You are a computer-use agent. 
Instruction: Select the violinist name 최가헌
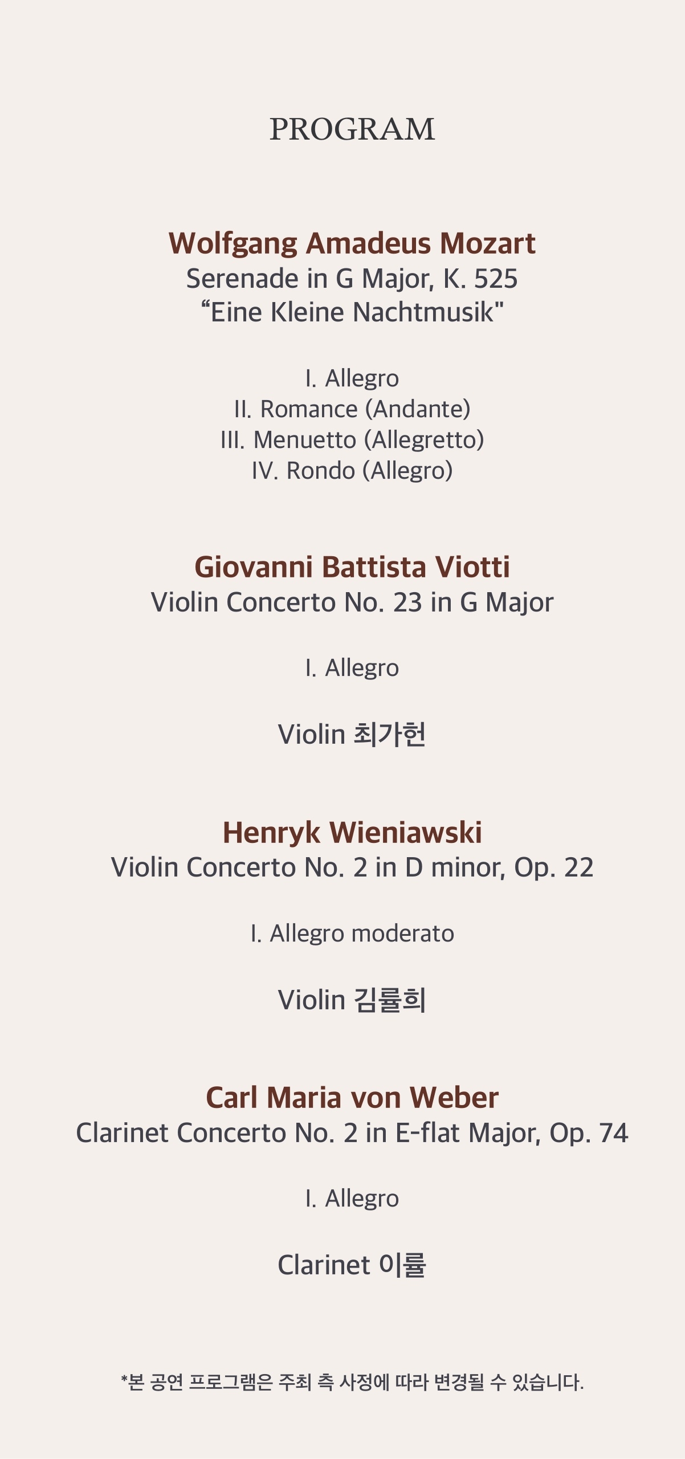[389, 734]
